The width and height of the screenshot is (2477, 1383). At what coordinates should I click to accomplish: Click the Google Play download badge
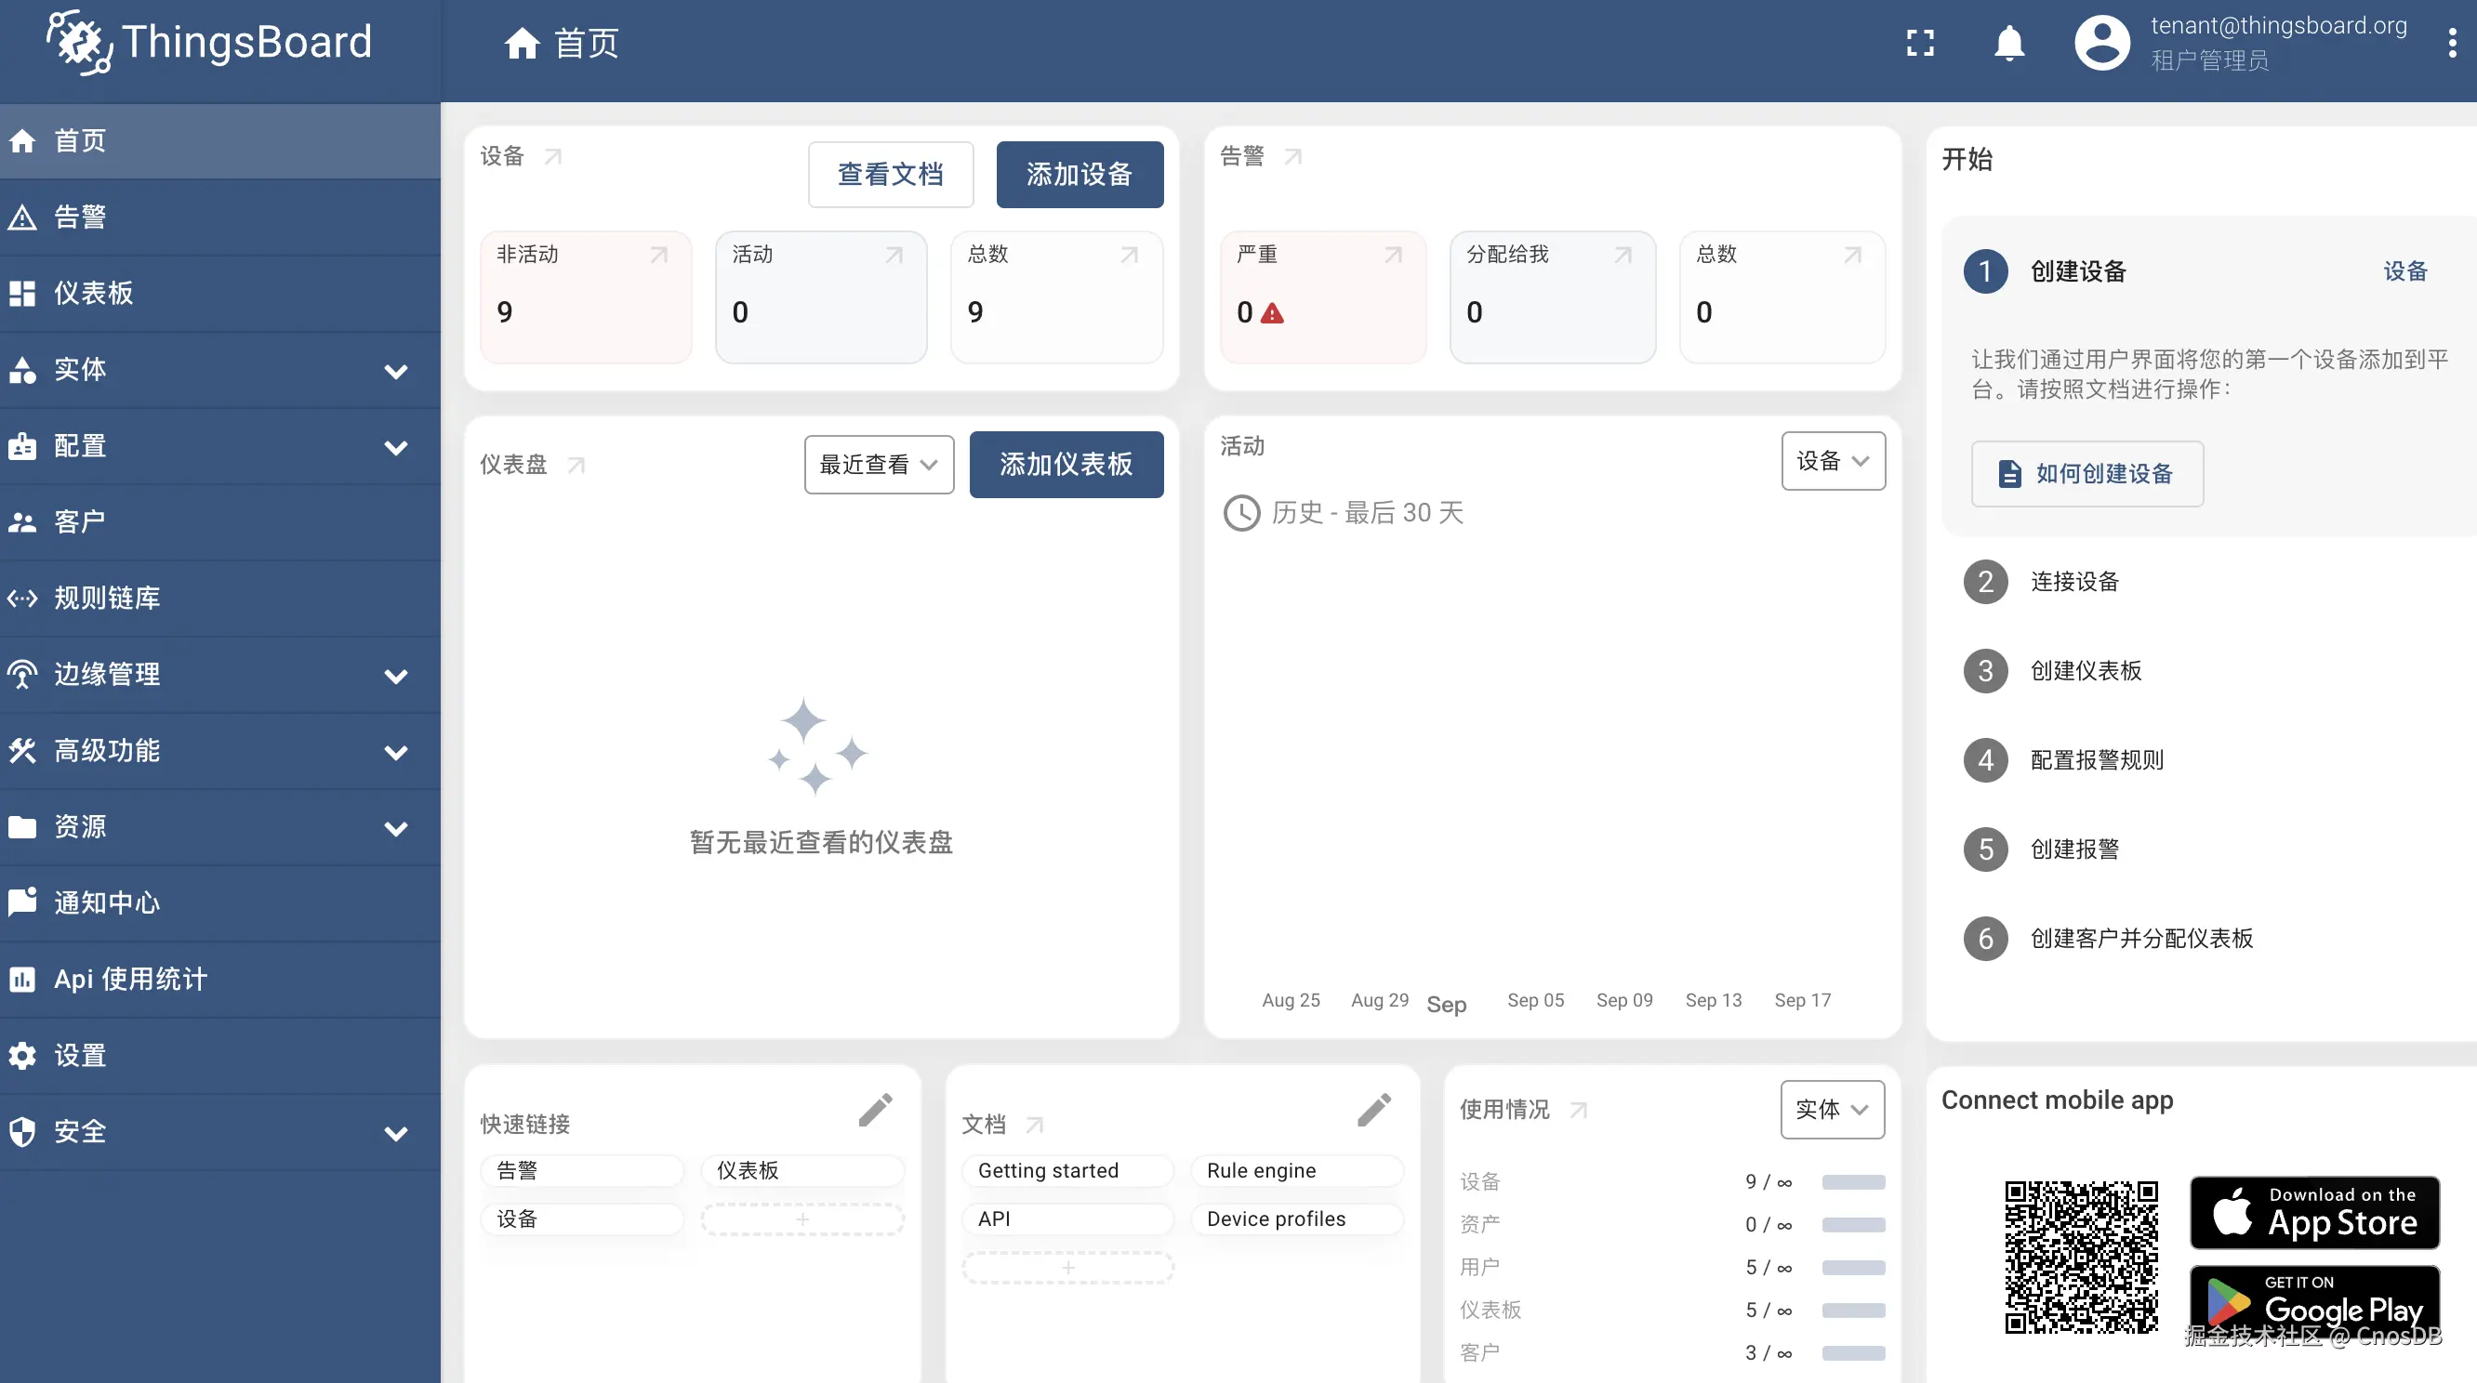point(2314,1301)
